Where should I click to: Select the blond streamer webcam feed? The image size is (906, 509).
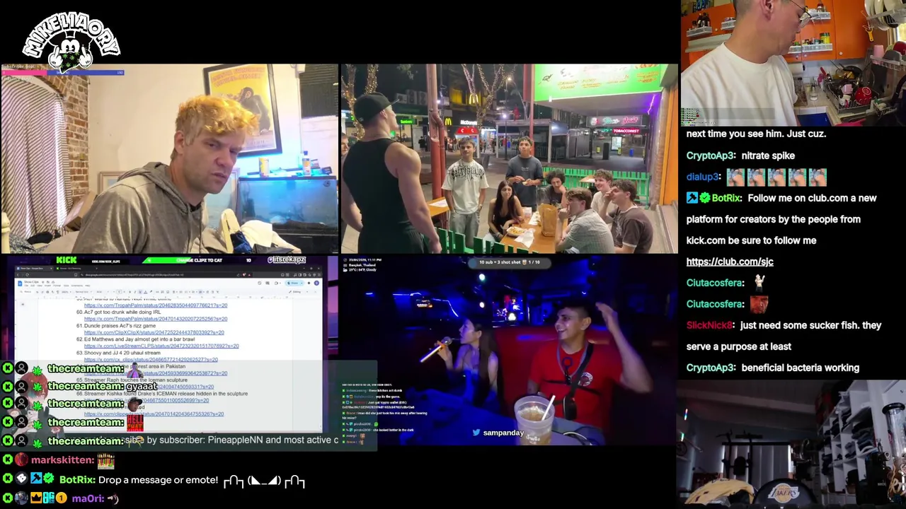click(x=170, y=159)
